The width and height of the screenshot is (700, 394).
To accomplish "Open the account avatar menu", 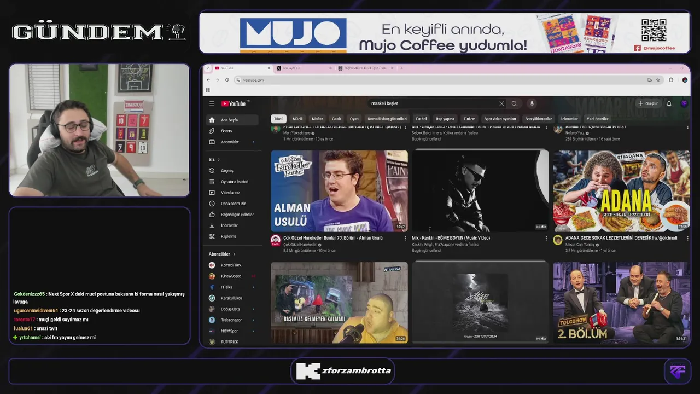I will pyautogui.click(x=684, y=103).
